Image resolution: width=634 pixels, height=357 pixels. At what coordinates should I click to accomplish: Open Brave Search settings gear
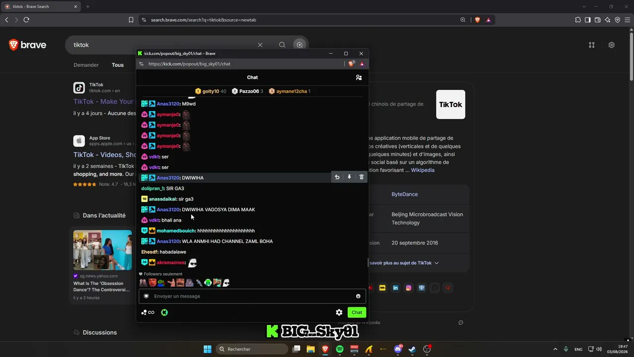(612, 45)
